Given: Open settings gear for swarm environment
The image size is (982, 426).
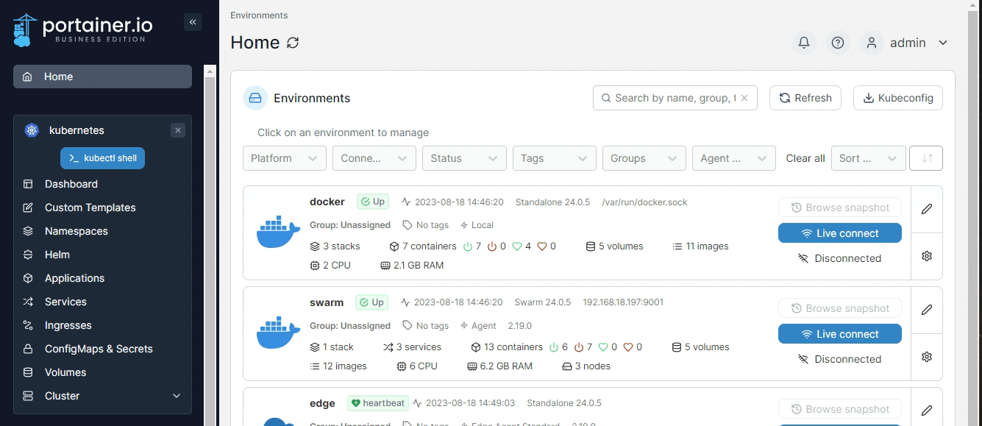Looking at the screenshot, I should coord(926,357).
